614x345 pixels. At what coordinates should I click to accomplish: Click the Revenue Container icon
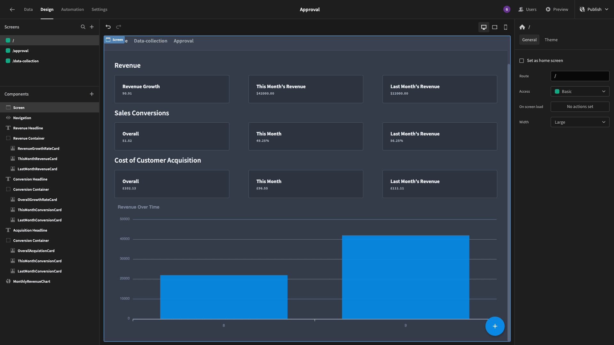pos(8,138)
